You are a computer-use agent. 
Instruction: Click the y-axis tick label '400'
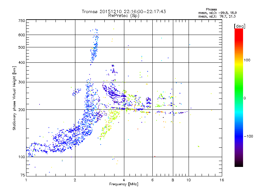22,62
